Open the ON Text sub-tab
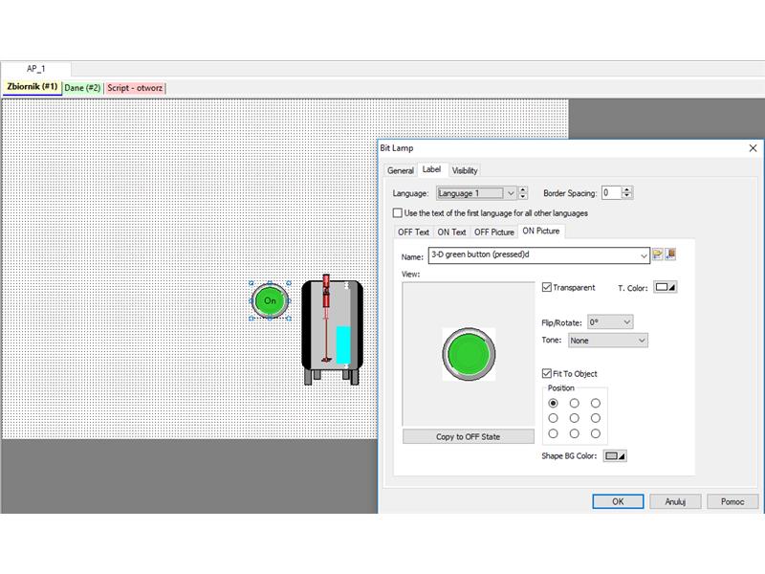The width and height of the screenshot is (765, 574). pyautogui.click(x=451, y=232)
